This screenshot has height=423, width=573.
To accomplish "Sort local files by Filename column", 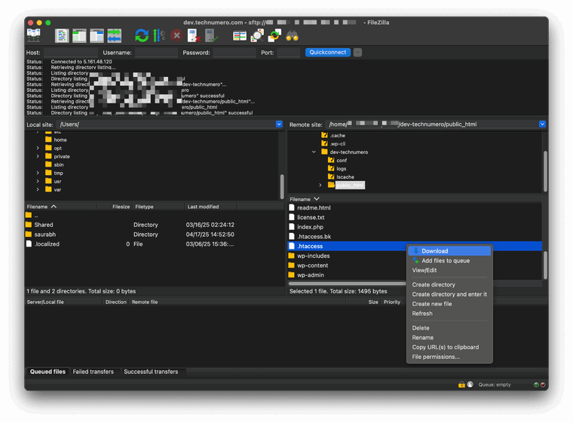I will tap(60, 207).
